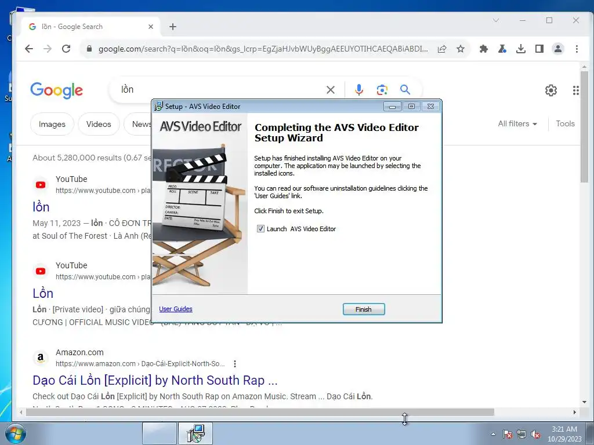Open Chrome profile avatar
594x445 pixels.
(x=558, y=49)
